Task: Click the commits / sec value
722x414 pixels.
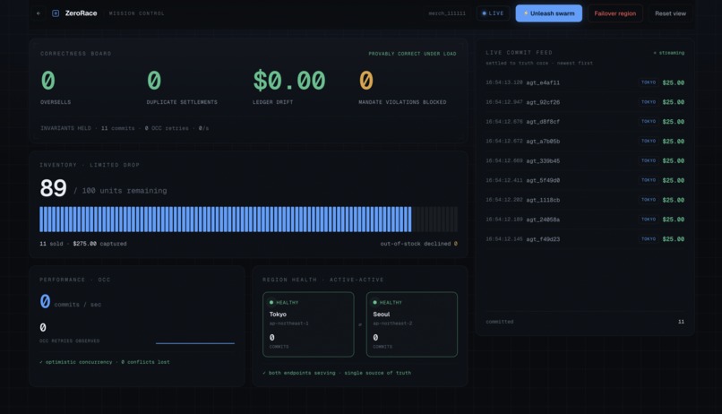Action: [x=45, y=302]
